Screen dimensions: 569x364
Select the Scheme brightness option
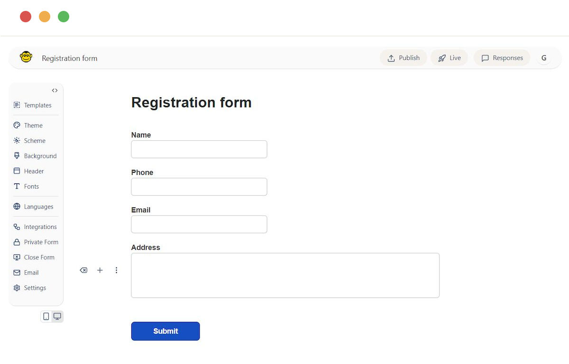30,141
